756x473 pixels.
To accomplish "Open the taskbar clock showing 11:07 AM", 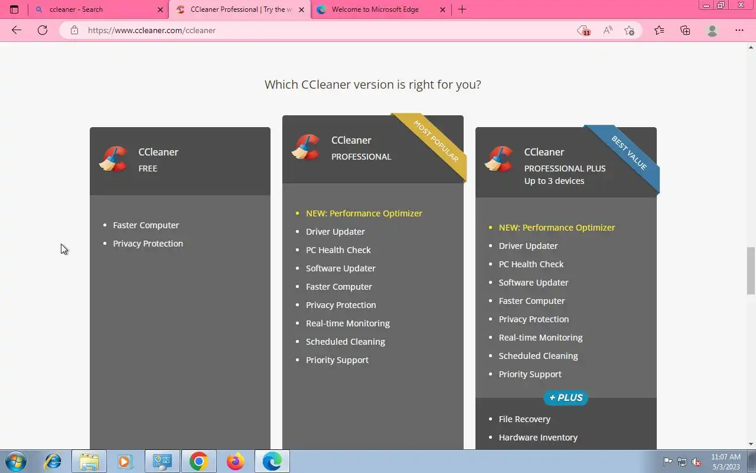I will (726, 462).
